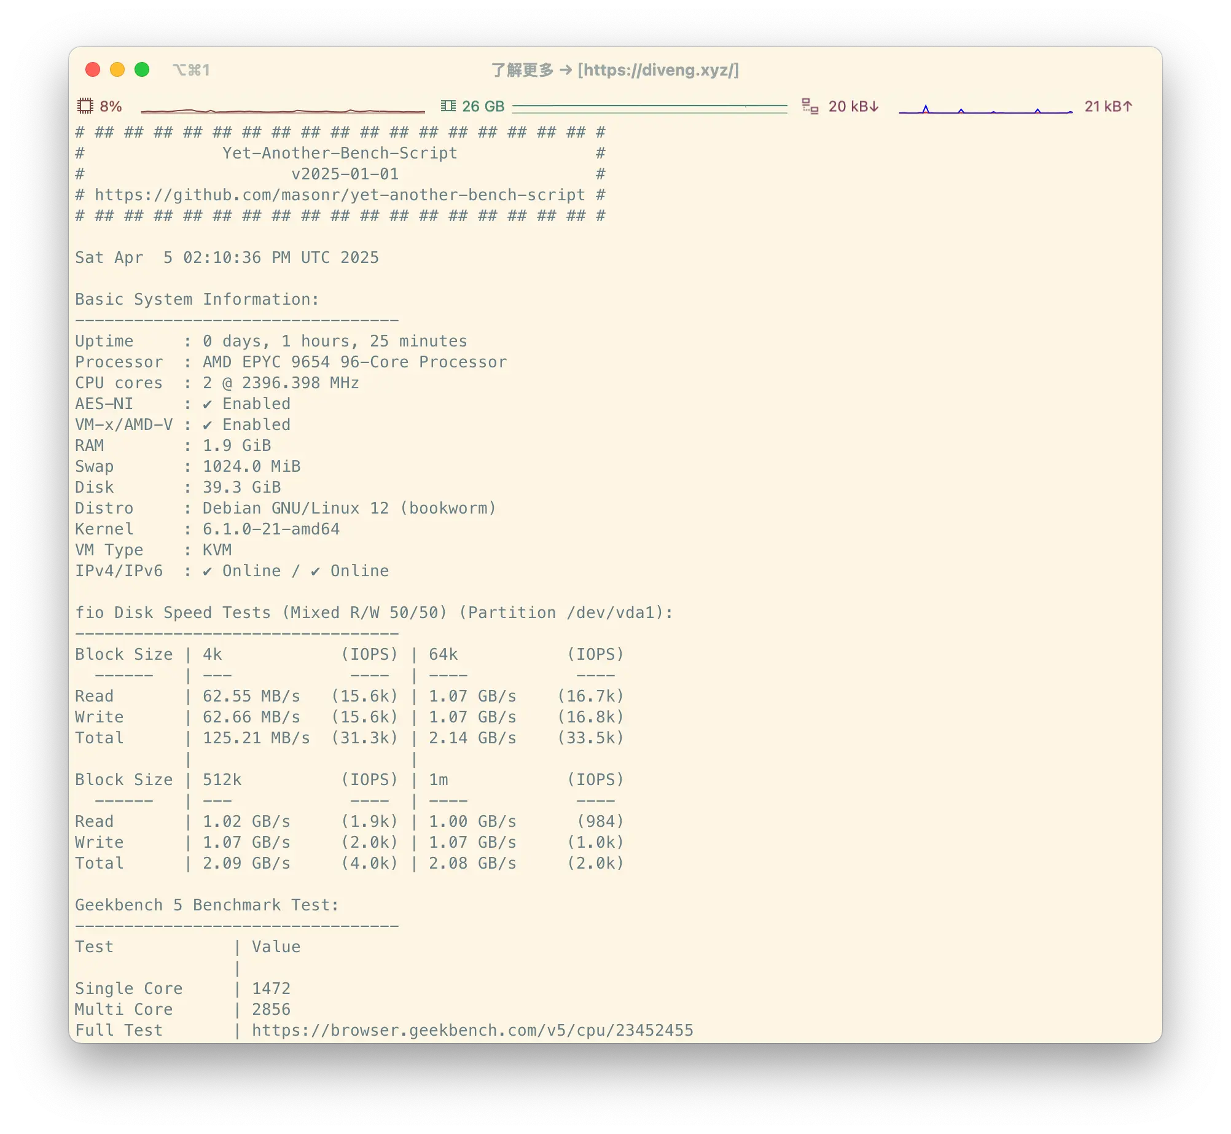The image size is (1231, 1134).
Task: Click the Swap value 1024.0 MiB
Action: pyautogui.click(x=251, y=466)
